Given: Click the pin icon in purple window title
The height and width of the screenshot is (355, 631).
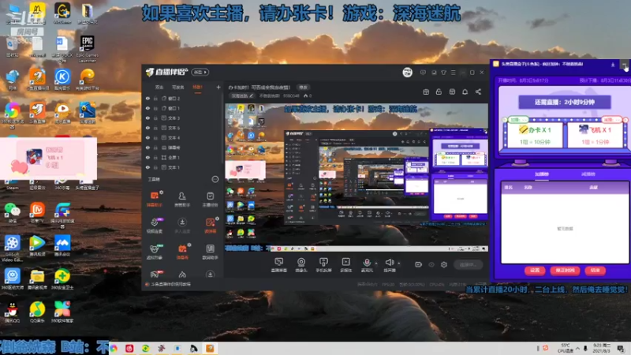Looking at the screenshot, I should [613, 65].
